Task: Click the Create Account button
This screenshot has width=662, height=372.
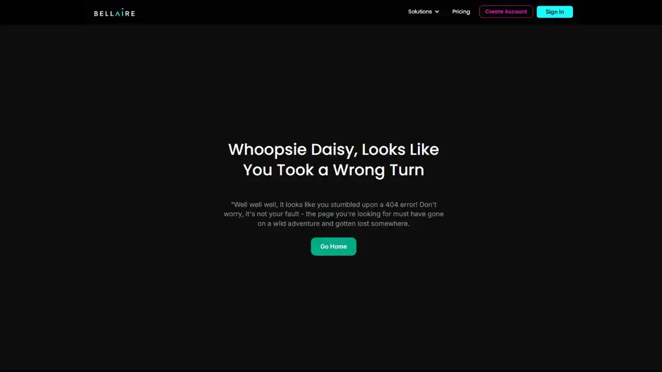Action: click(x=506, y=11)
